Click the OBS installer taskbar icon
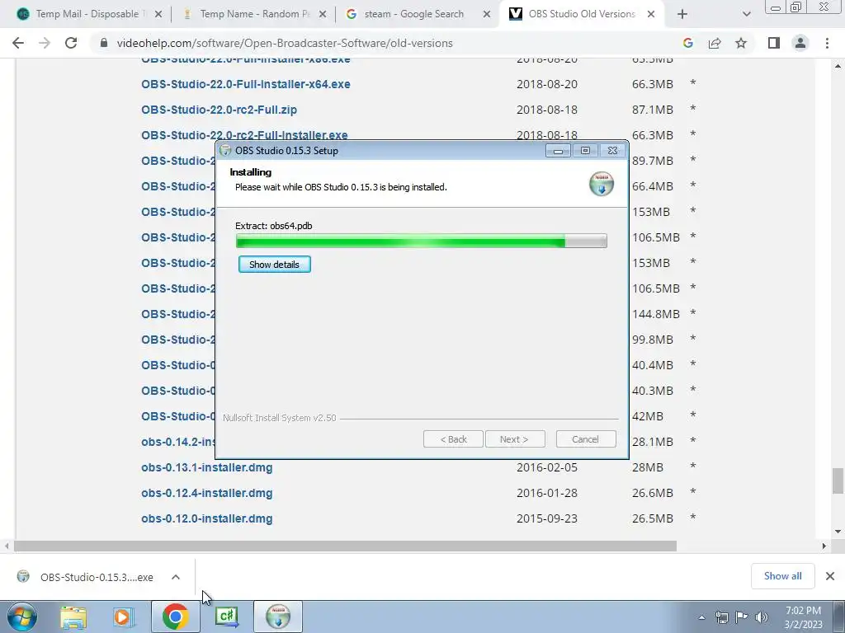Screen dimensions: 845x633 [277, 617]
